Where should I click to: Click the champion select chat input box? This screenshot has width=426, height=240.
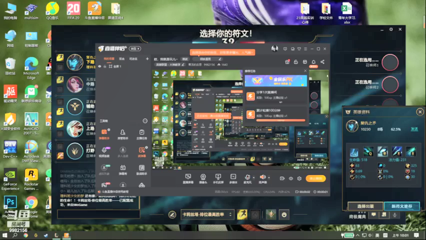[99, 214]
